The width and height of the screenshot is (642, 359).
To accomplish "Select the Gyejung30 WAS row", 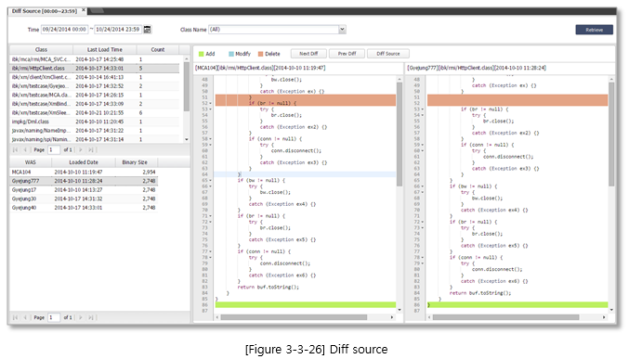I will (x=84, y=199).
